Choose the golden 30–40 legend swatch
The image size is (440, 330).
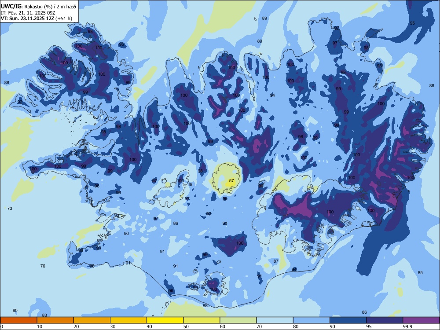point(128,320)
